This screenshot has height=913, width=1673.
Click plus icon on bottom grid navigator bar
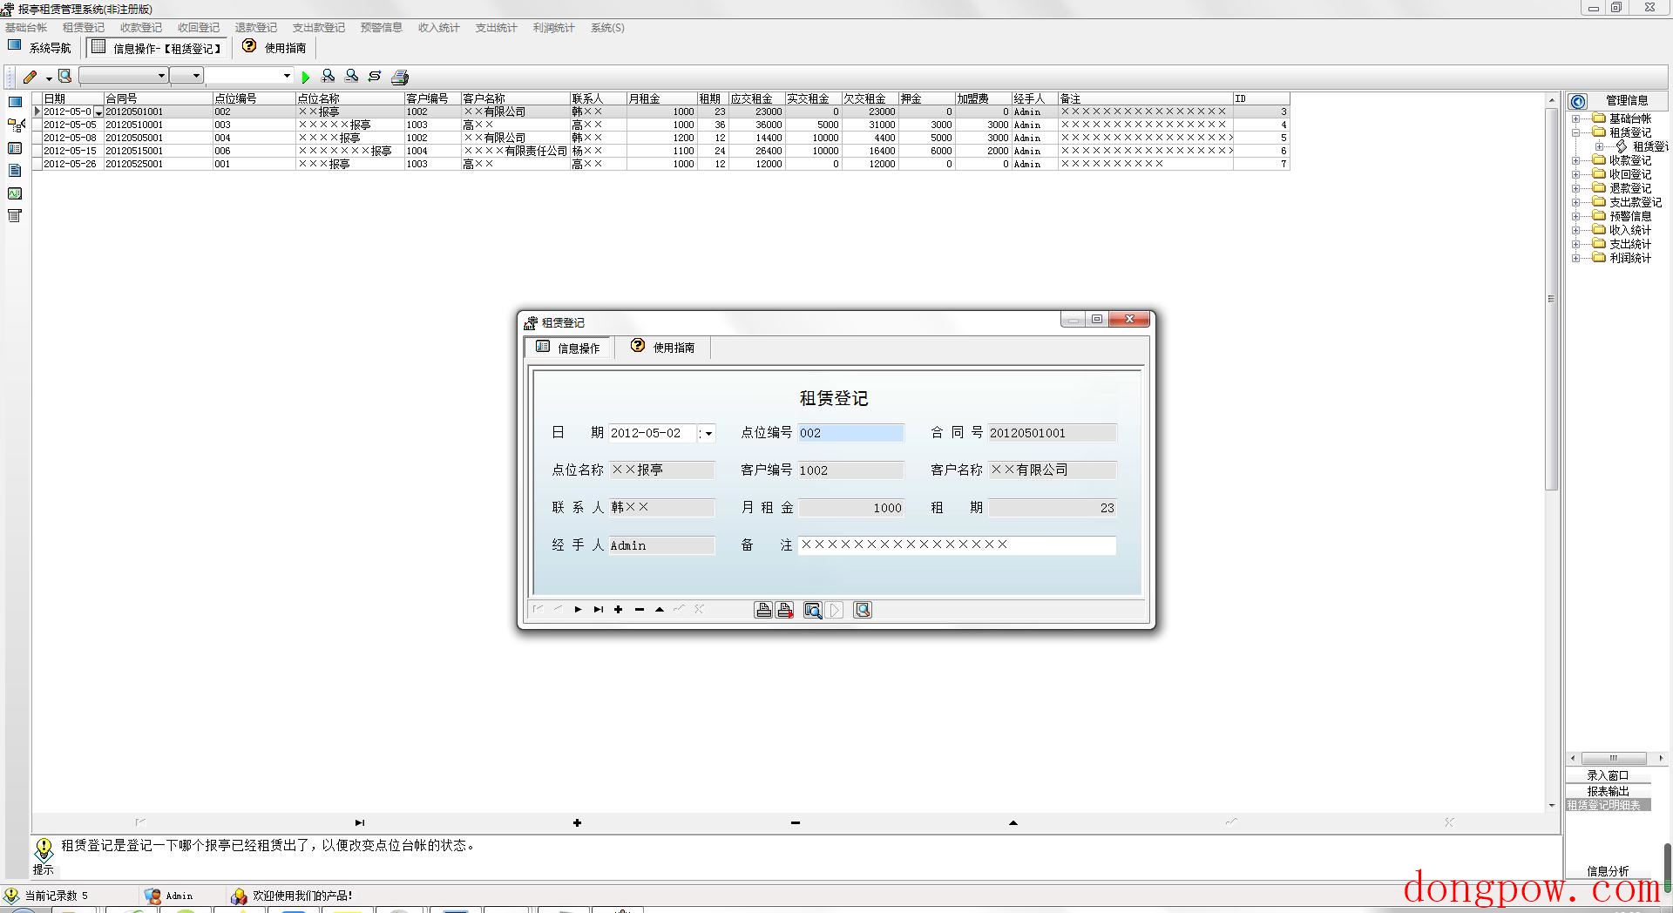577,822
